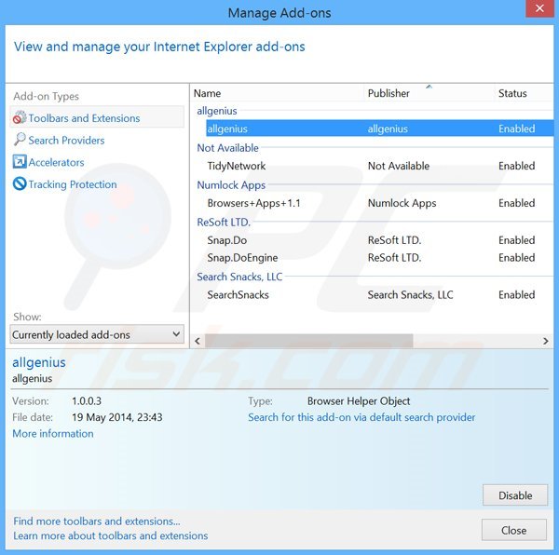
Task: Select the TidyNetwork add-on
Action: click(x=237, y=166)
